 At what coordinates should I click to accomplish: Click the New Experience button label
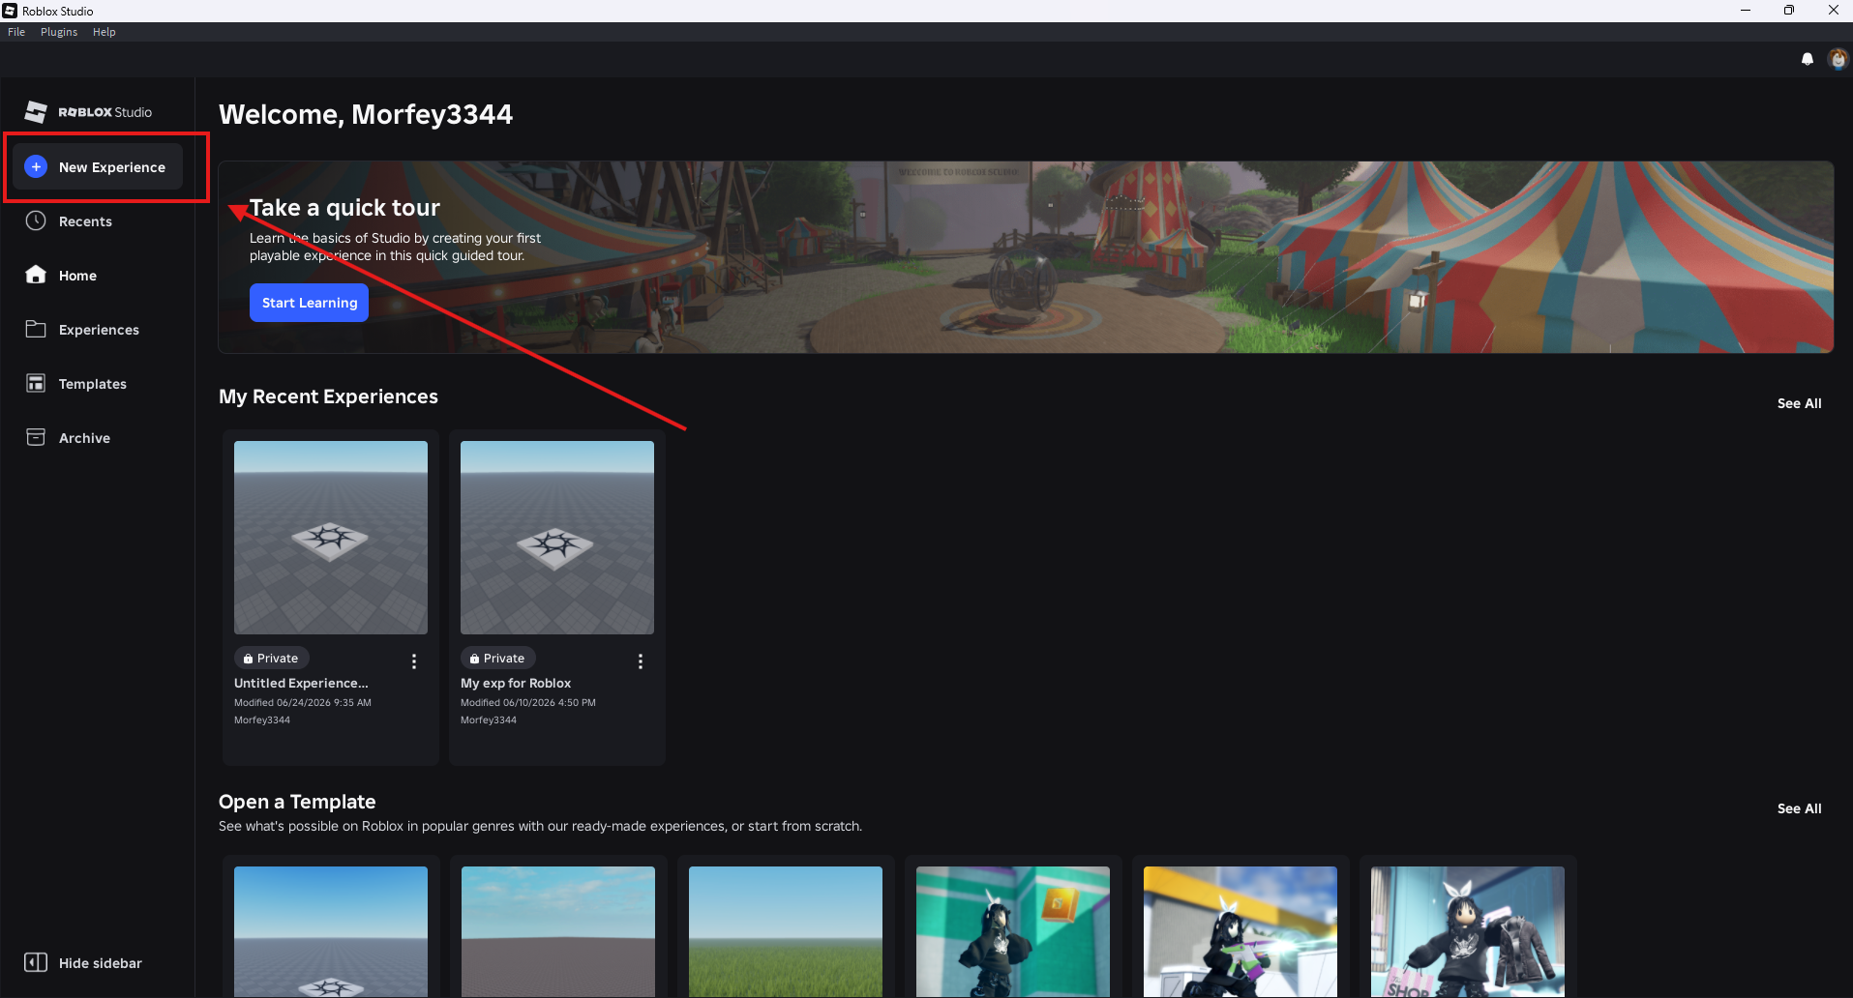pyautogui.click(x=112, y=167)
